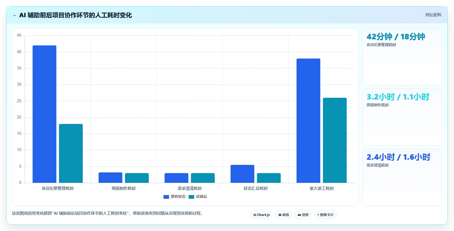The width and height of the screenshot is (454, 231).
Task: Click the 42分钟 / 18分钟 card value
Action: point(396,37)
